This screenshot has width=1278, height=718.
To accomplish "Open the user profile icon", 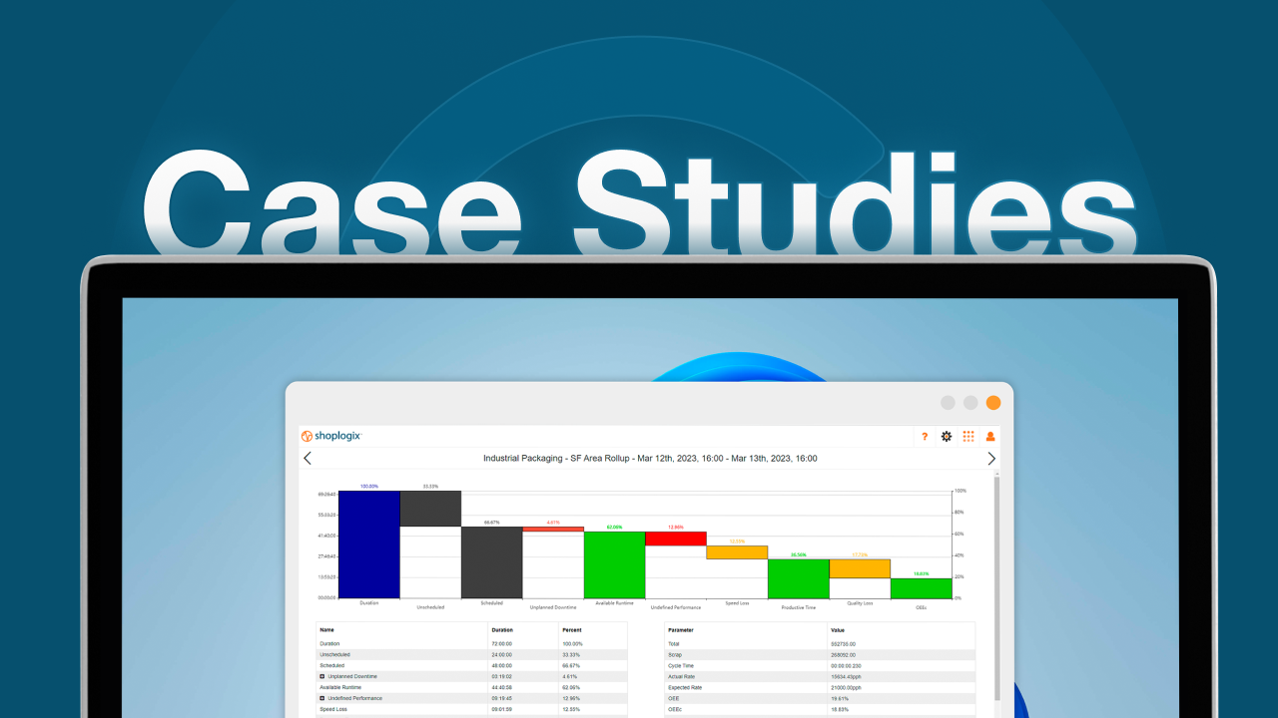I will [x=990, y=437].
